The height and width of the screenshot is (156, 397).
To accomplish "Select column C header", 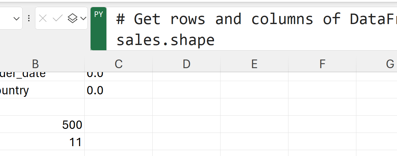I will click(x=118, y=64).
